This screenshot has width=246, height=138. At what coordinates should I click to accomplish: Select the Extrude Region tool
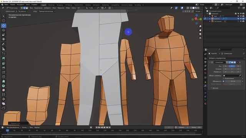tap(3, 59)
